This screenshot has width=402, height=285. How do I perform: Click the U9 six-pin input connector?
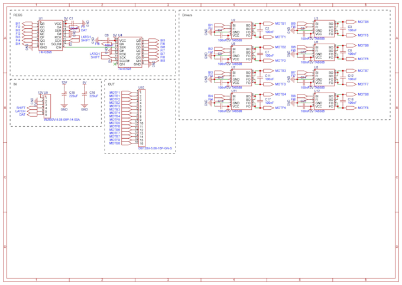pyautogui.click(x=47, y=106)
